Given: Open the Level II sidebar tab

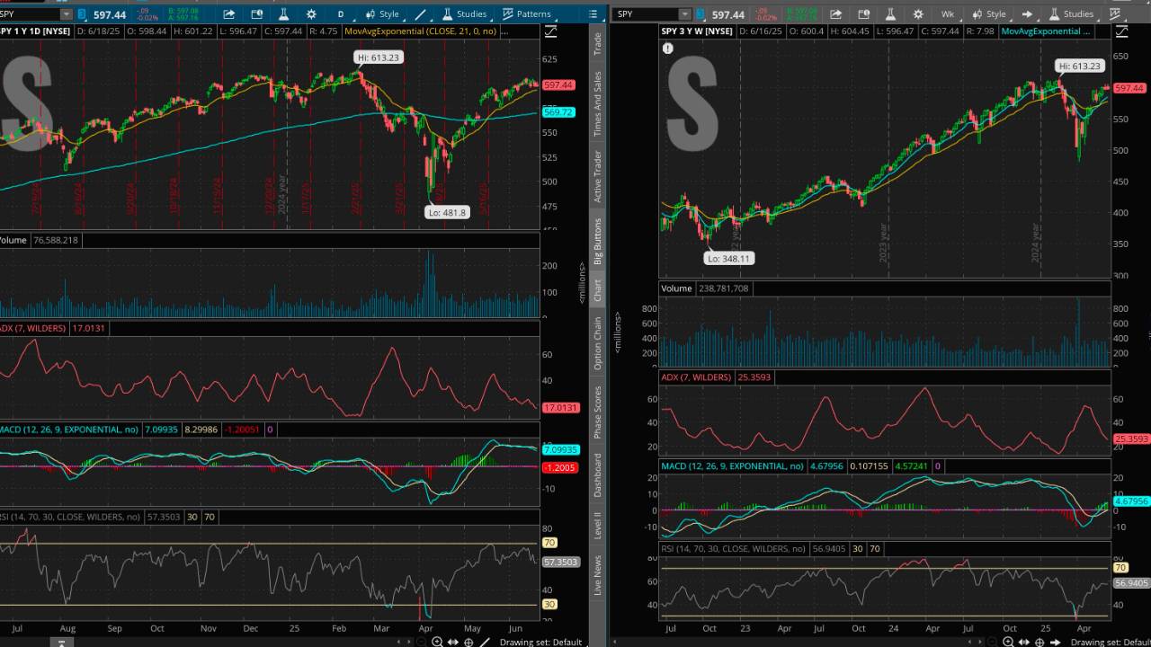Looking at the screenshot, I should tap(598, 527).
